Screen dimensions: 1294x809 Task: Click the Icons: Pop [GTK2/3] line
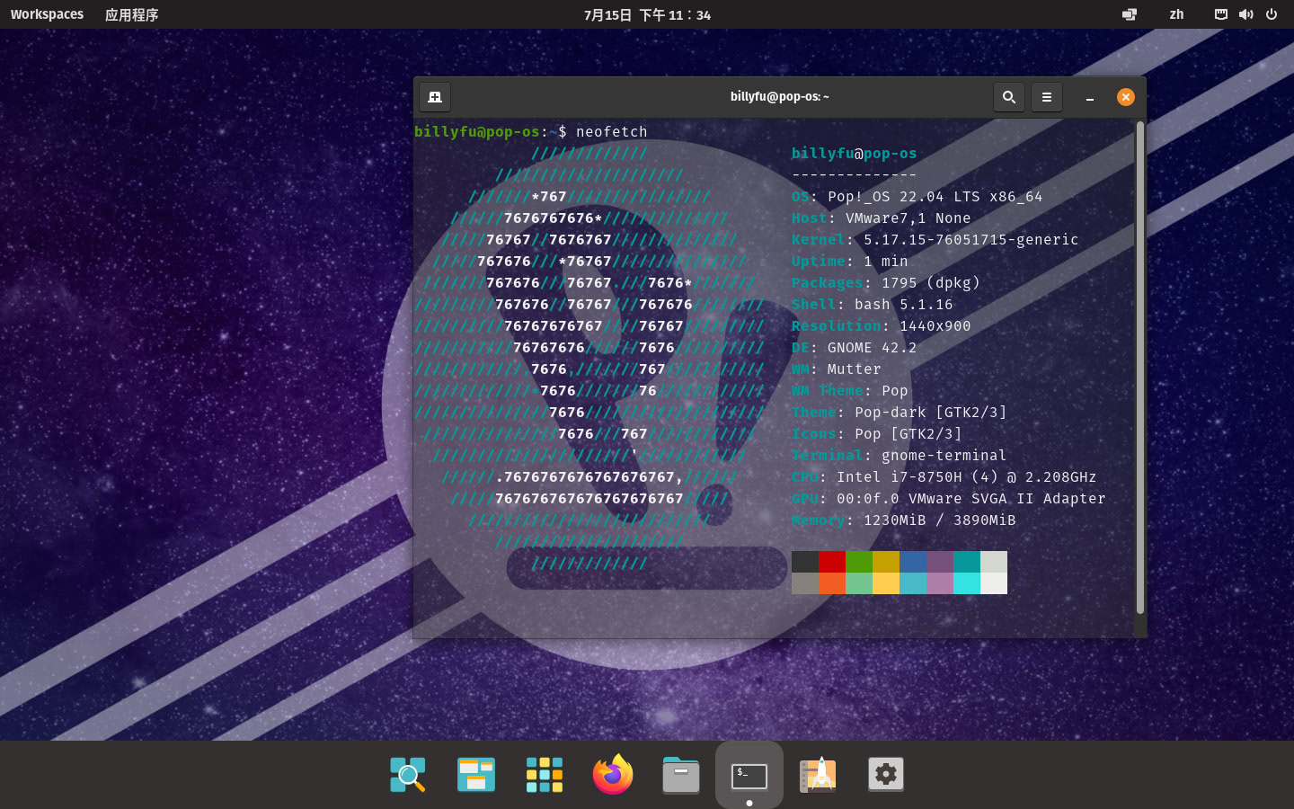pyautogui.click(x=877, y=433)
